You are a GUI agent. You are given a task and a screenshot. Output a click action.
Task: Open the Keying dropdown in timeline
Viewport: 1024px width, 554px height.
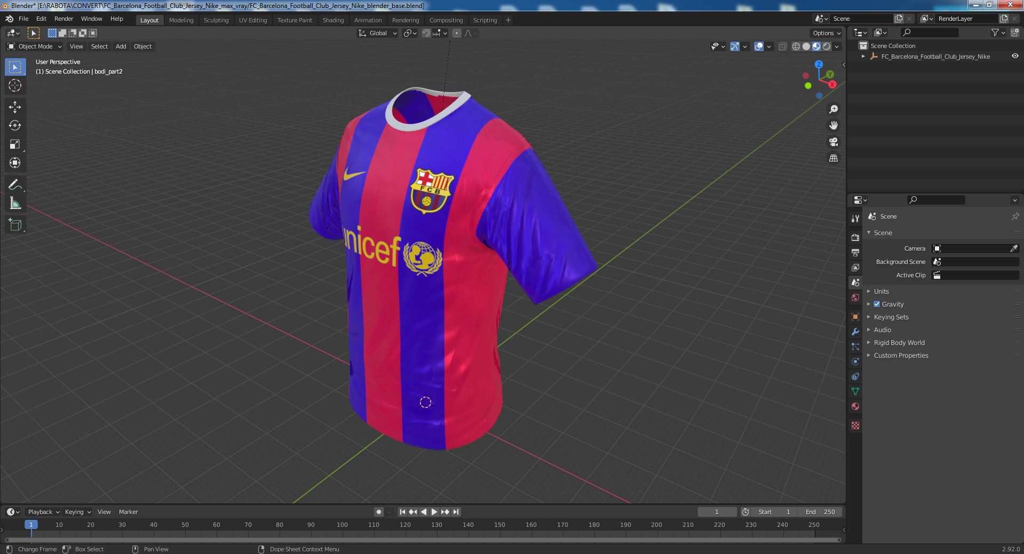pyautogui.click(x=77, y=512)
